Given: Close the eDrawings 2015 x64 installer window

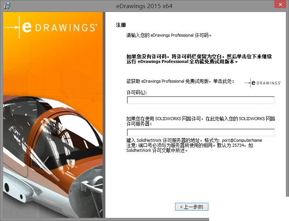Looking at the screenshot, I should tap(280, 5).
